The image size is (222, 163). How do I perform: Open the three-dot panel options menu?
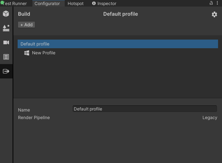pyautogui.click(x=217, y=3)
